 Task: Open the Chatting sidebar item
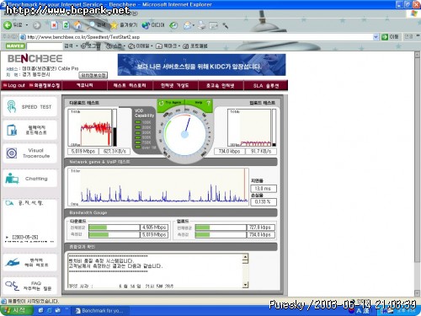[x=29, y=179]
